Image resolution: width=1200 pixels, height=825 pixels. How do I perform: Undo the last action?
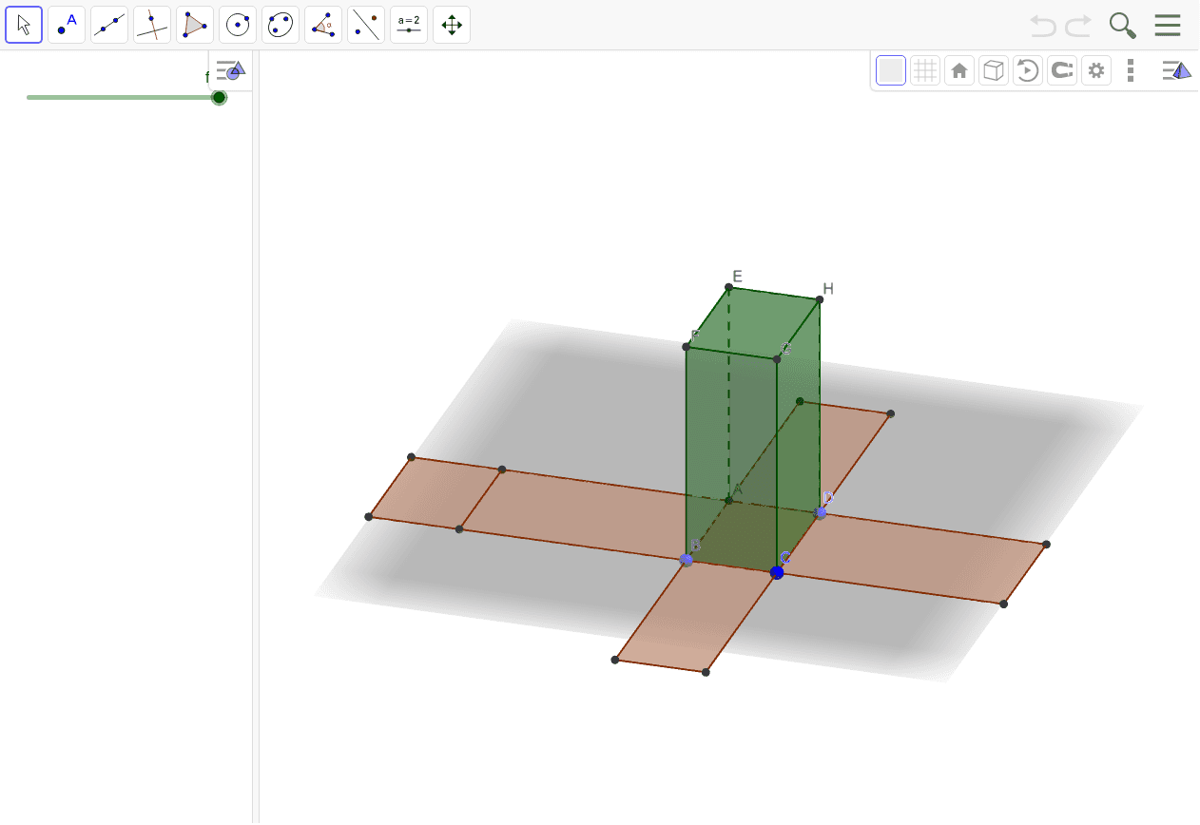[x=1041, y=25]
